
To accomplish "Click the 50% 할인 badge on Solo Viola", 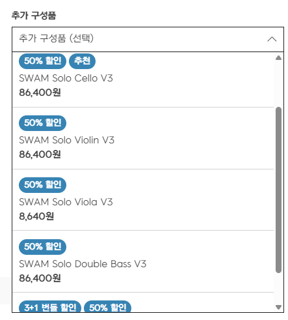I will coord(42,185).
